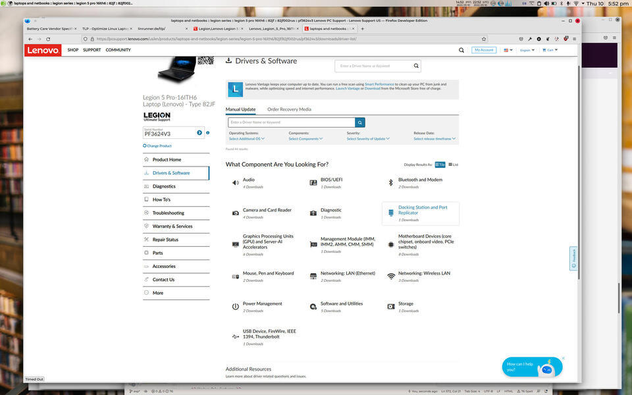Open the COMMUNITY menu
The width and height of the screenshot is (632, 395).
click(118, 50)
